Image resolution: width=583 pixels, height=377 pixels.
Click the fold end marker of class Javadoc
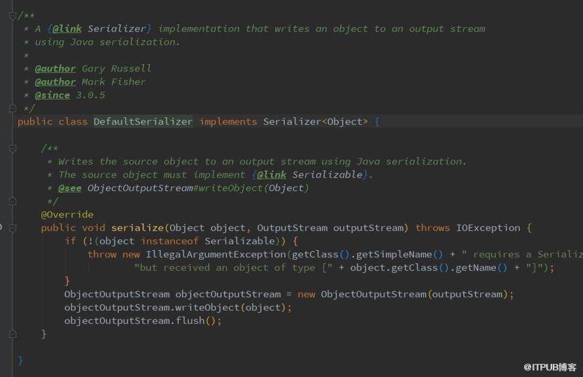coord(12,109)
